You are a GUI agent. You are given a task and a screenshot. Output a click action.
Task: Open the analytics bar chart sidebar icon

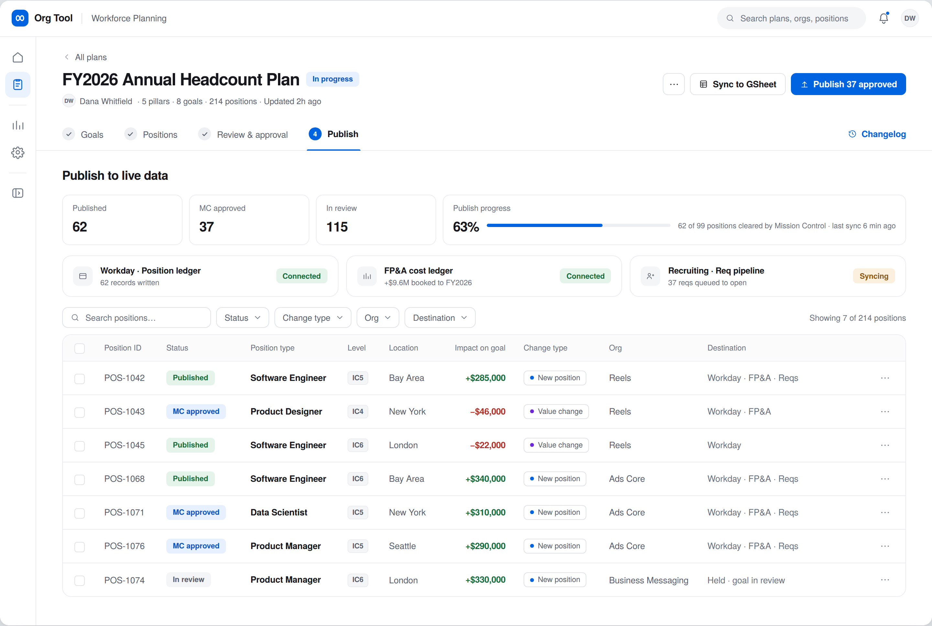pyautogui.click(x=17, y=125)
